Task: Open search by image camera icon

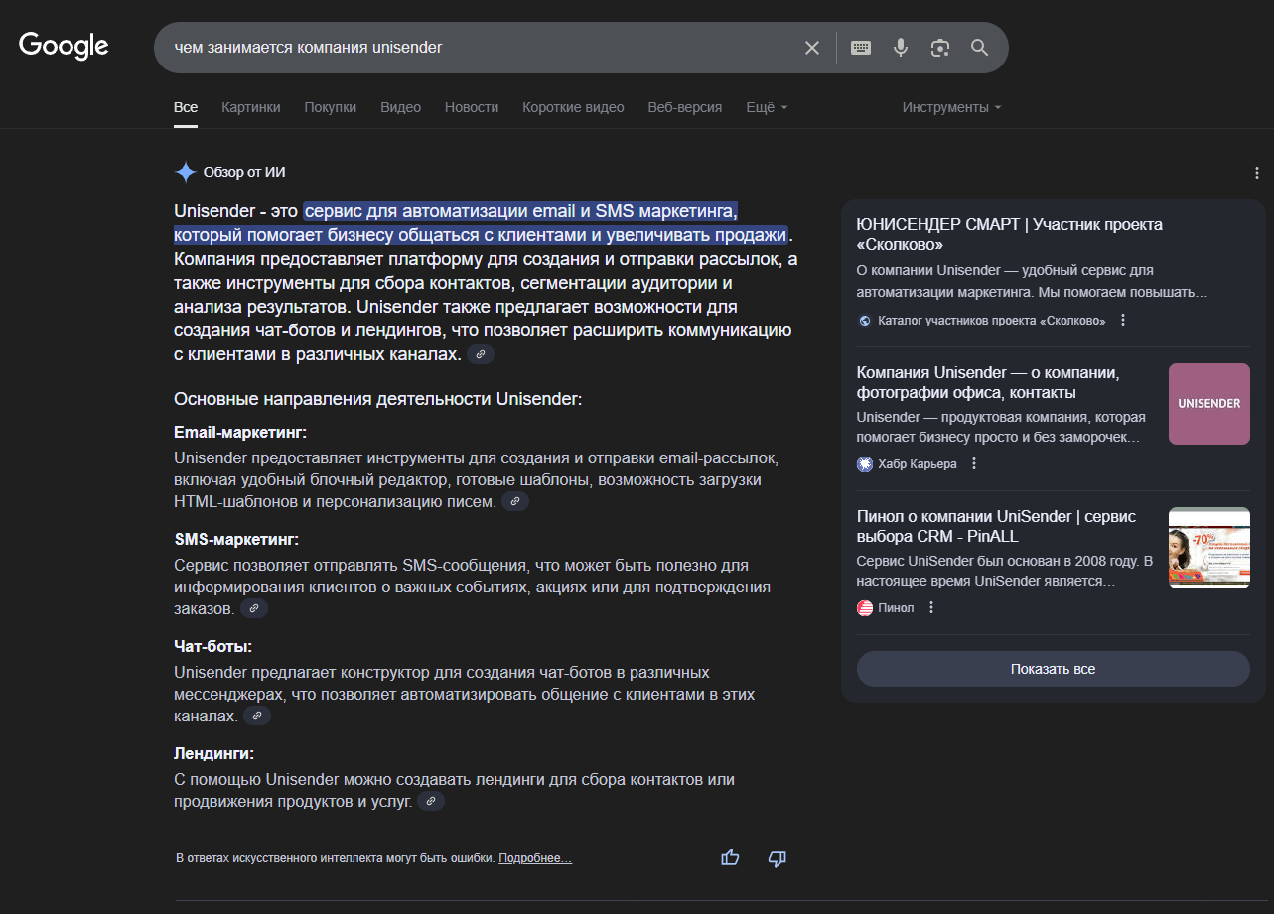Action: point(940,48)
